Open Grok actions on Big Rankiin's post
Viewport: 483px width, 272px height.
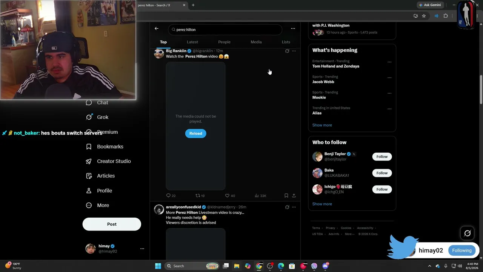[x=287, y=51]
